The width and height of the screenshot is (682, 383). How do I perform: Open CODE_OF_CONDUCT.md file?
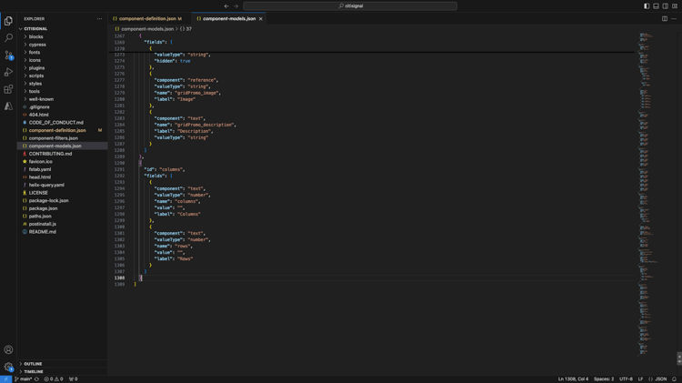pyautogui.click(x=56, y=123)
